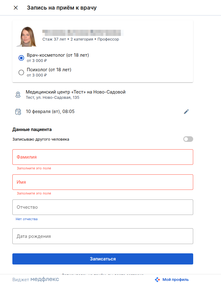Click the clinic address on ул. Ново-Садовая
This screenshot has width=221, height=284.
(53, 98)
